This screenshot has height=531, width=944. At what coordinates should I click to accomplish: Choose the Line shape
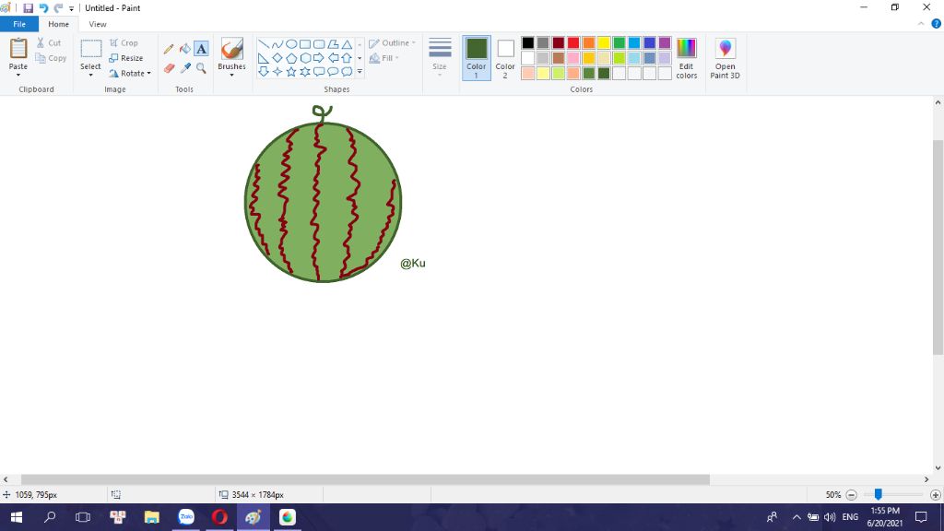[264, 44]
